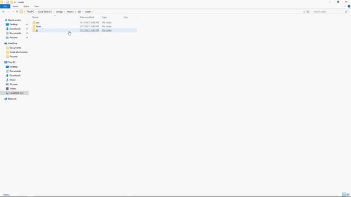Open address bar history dropdown
Image resolution: width=351 pixels, height=197 pixels.
304,11
